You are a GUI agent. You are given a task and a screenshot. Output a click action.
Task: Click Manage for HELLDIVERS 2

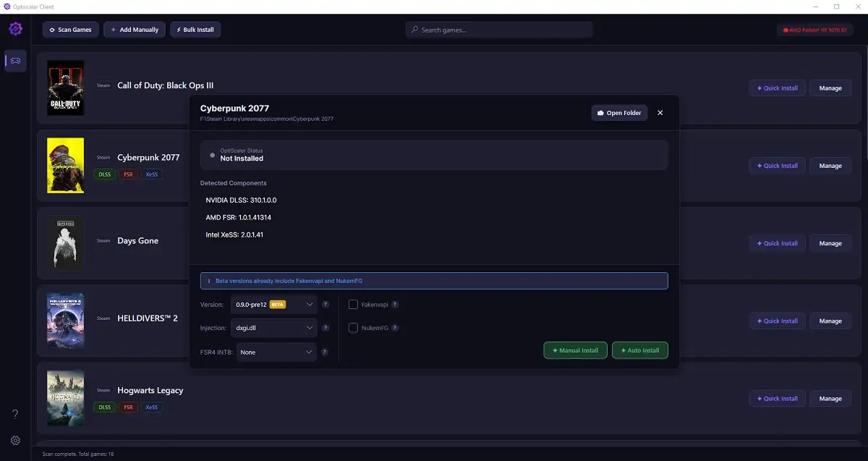tap(830, 321)
